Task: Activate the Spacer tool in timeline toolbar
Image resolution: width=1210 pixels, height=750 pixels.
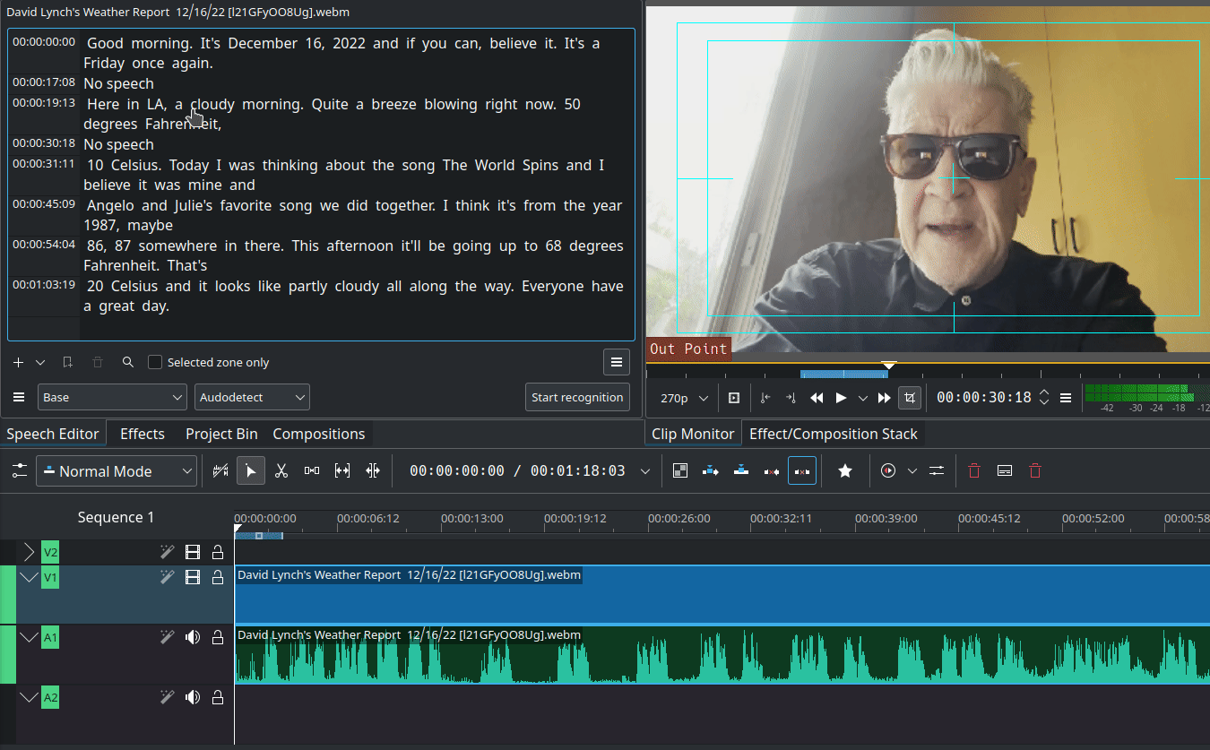Action: tap(312, 471)
